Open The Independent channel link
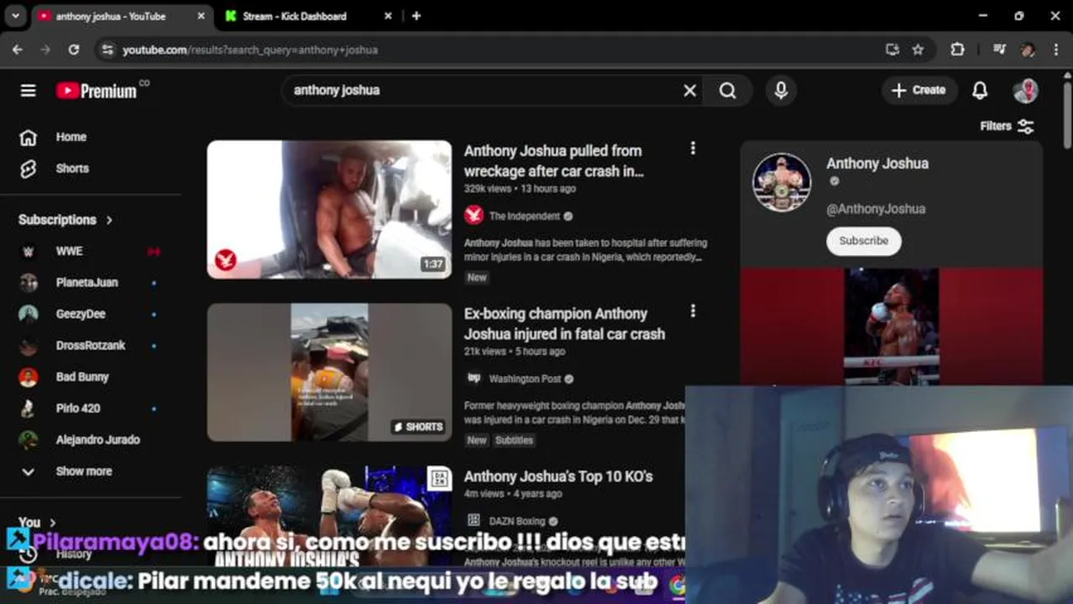The width and height of the screenshot is (1073, 604). (x=524, y=216)
